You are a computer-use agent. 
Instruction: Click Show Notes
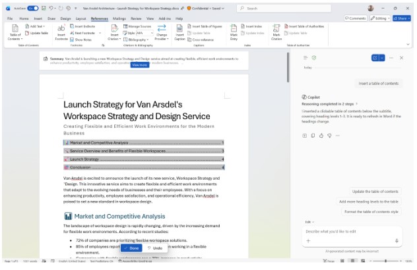(x=81, y=40)
